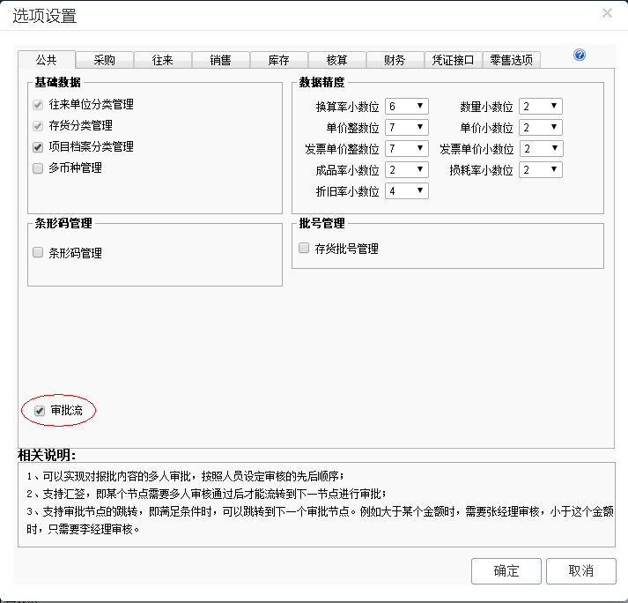Enable 多币种管理 checkbox
The image size is (628, 603).
(x=38, y=167)
